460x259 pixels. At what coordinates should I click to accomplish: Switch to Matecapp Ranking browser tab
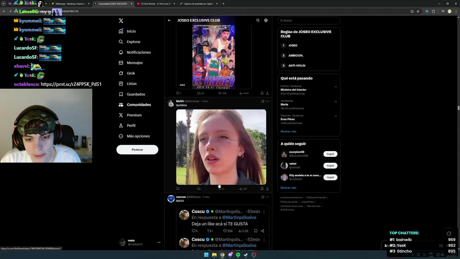[70, 4]
